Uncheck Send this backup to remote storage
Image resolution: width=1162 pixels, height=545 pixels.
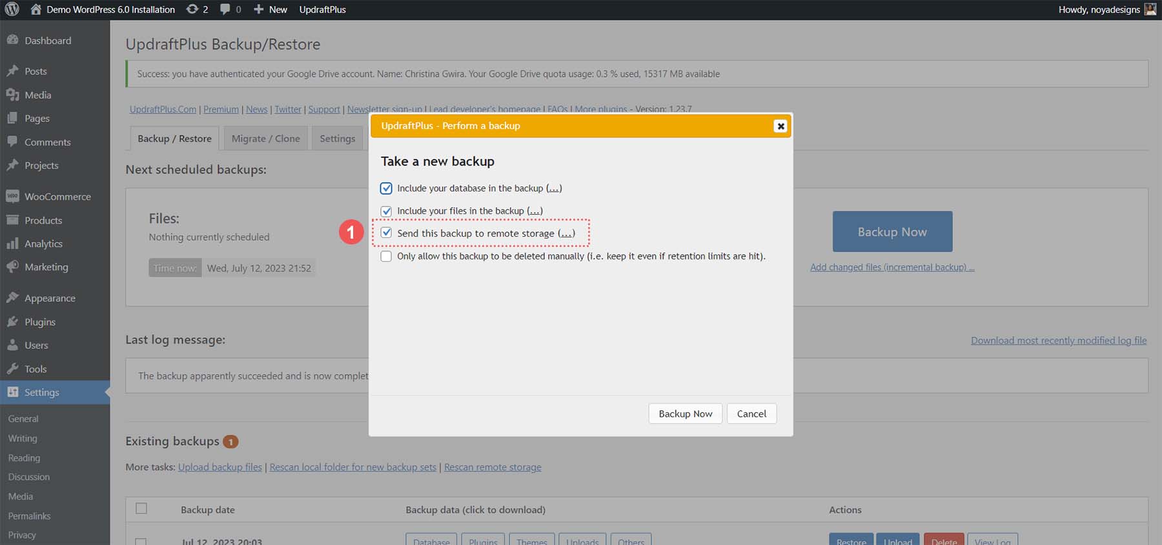386,233
